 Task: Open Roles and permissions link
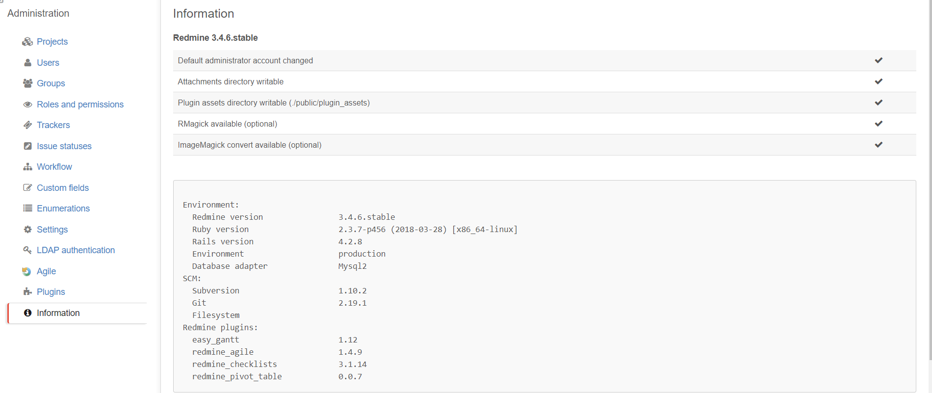pyautogui.click(x=80, y=105)
